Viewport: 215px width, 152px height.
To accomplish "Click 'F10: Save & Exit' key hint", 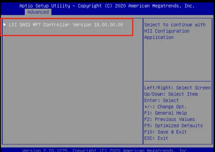I will click(x=165, y=132).
